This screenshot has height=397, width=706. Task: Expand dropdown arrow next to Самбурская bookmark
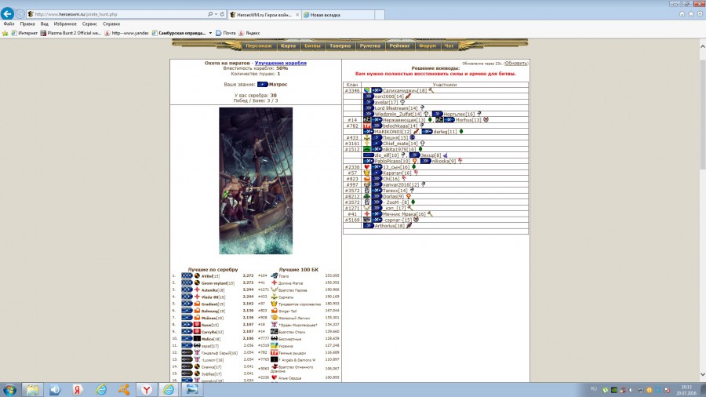click(x=210, y=33)
